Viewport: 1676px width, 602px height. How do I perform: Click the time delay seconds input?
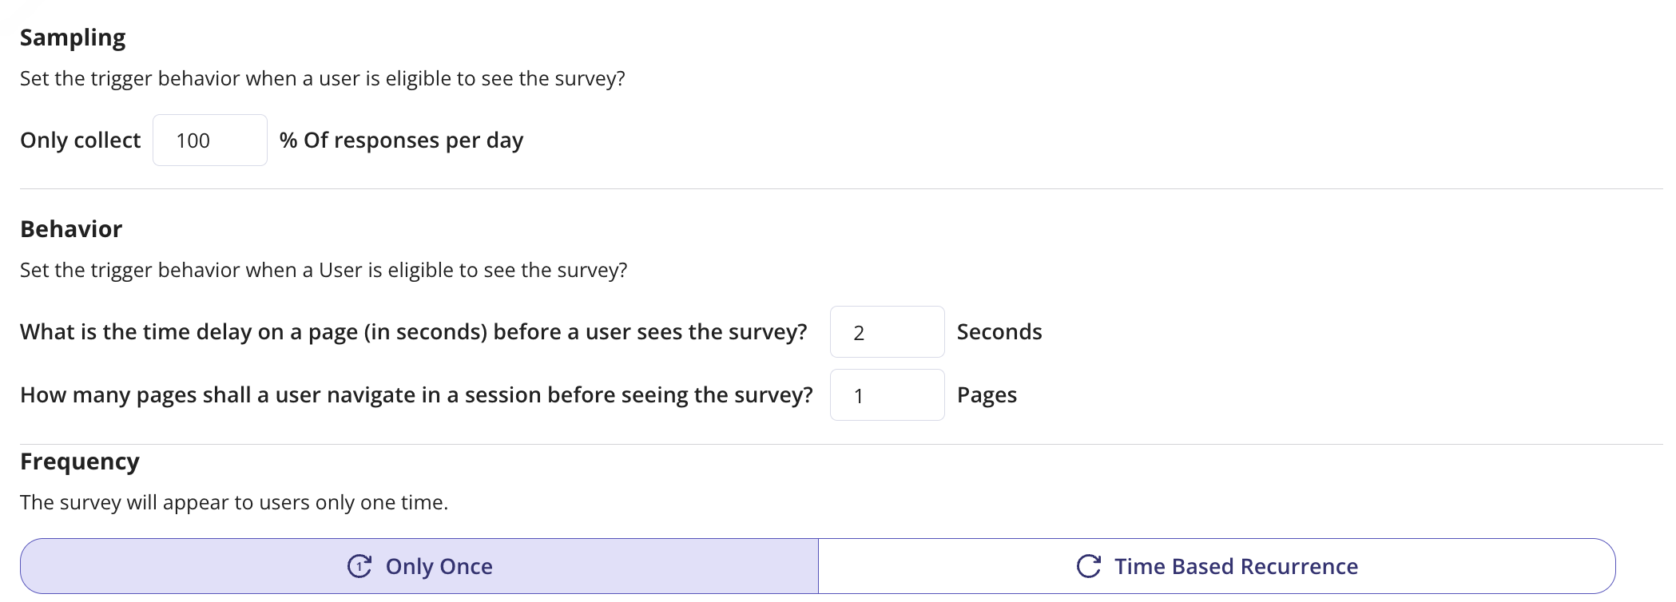[887, 332]
